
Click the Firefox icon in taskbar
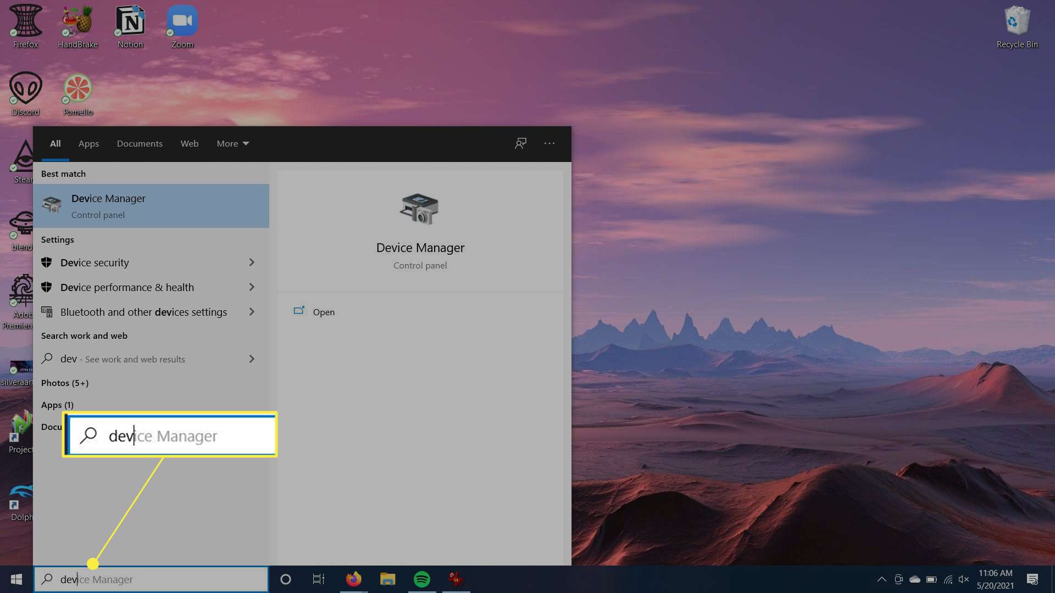click(x=354, y=579)
